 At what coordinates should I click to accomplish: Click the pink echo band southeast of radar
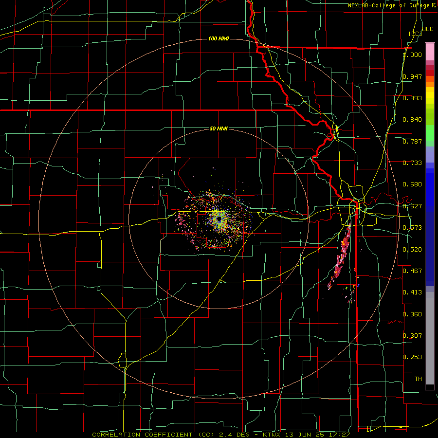pos(340,257)
